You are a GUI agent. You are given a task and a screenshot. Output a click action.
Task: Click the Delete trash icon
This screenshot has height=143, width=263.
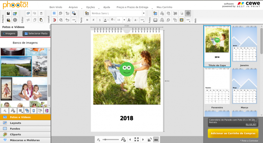tap(41, 13)
